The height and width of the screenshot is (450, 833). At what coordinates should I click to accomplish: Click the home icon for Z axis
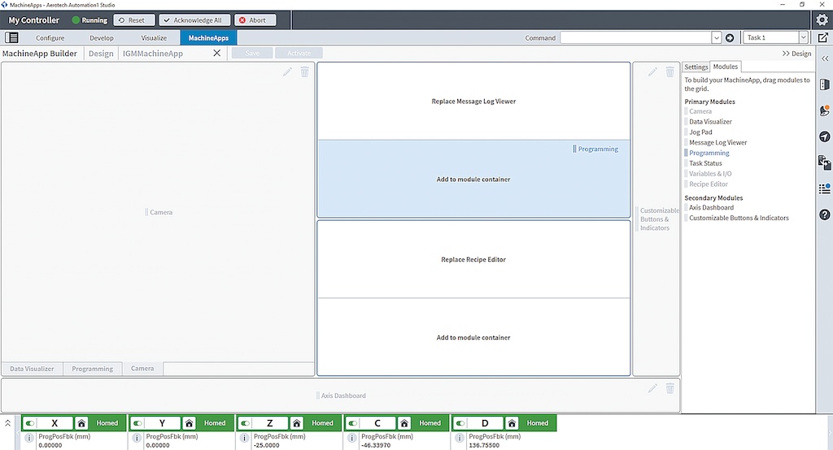pos(297,423)
